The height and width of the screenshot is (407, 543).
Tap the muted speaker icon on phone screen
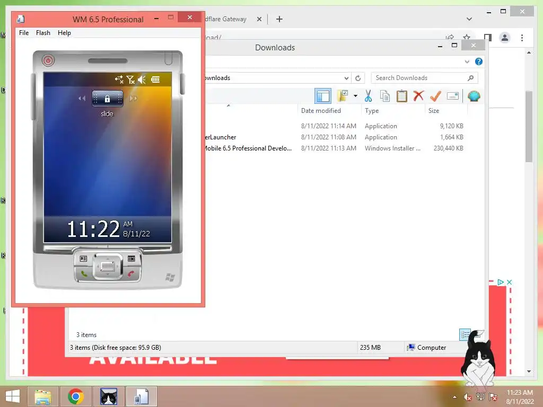[x=142, y=79]
